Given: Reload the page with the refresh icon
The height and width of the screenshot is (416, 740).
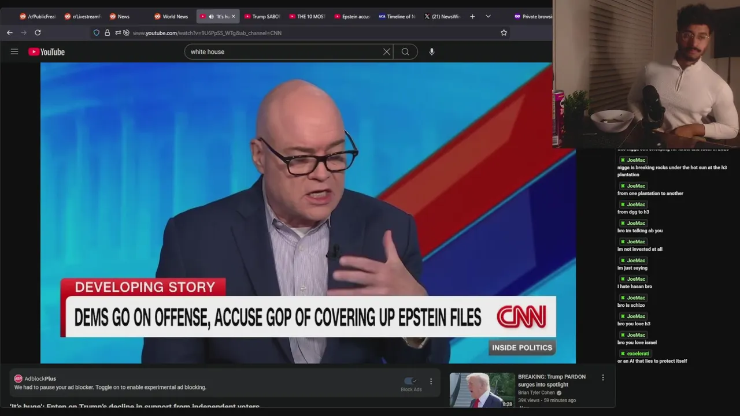Looking at the screenshot, I should point(38,33).
